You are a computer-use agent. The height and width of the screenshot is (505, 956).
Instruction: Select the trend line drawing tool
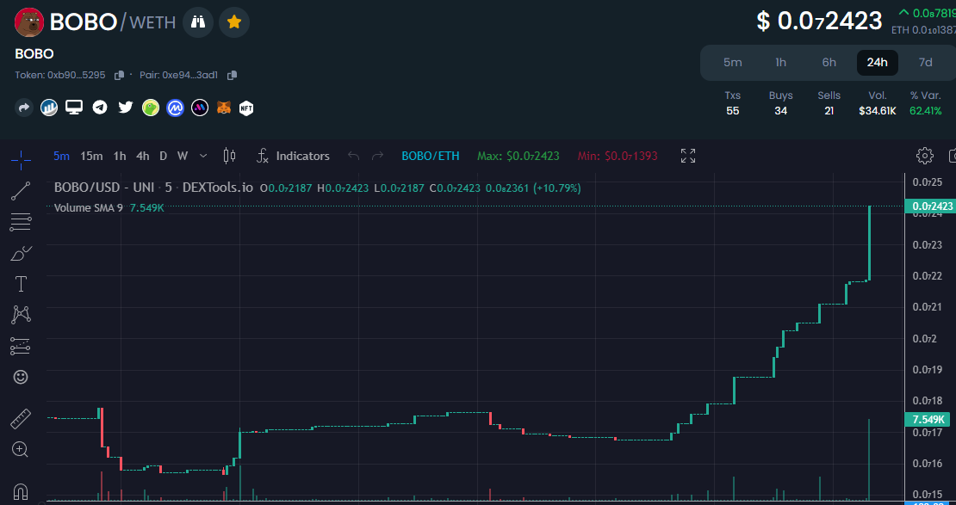coord(21,191)
